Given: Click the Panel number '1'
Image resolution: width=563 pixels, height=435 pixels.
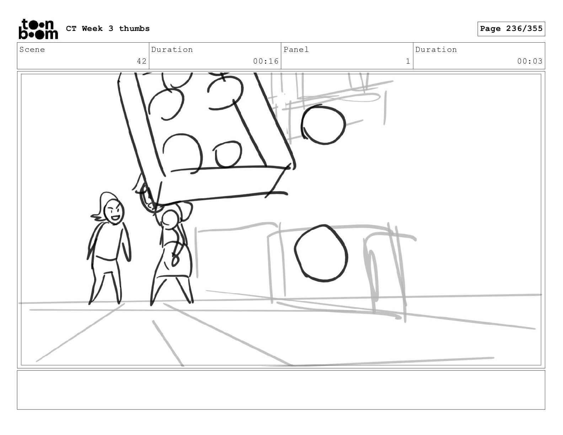Looking at the screenshot, I should coord(408,61).
